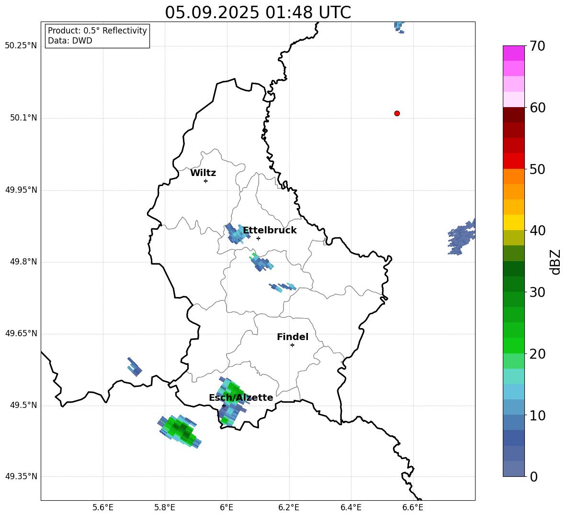Click the 5.6°E longitude label
The image size is (567, 517).
pos(103,507)
